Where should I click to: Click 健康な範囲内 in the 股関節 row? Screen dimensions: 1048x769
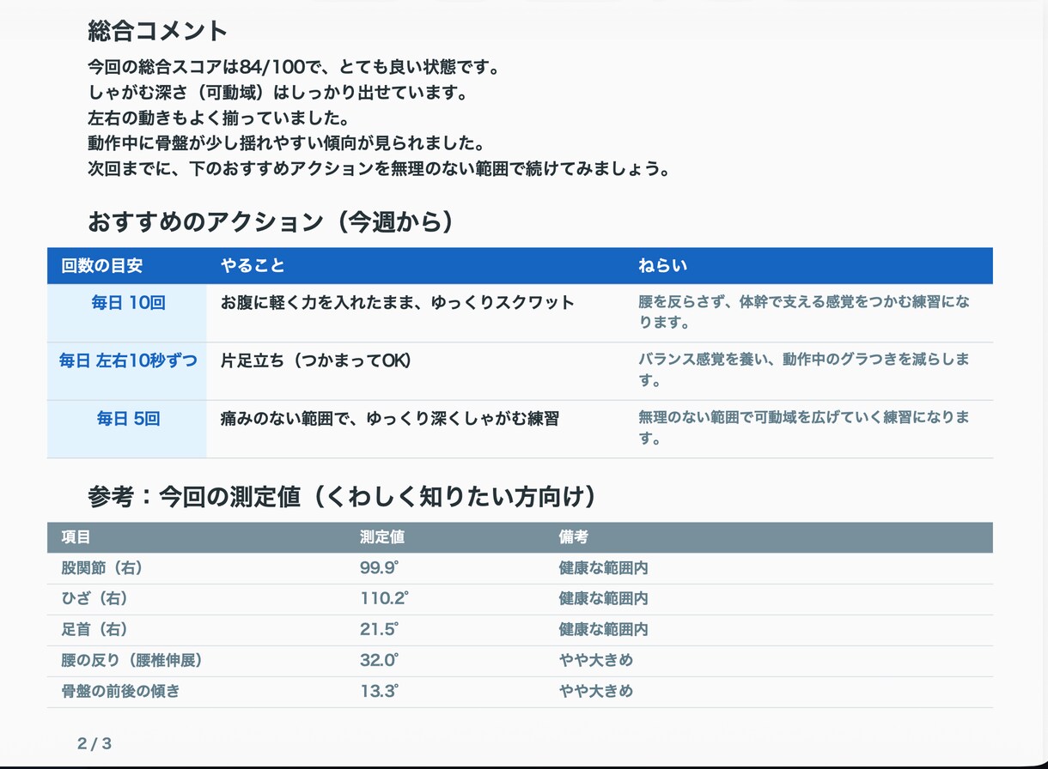click(x=603, y=568)
